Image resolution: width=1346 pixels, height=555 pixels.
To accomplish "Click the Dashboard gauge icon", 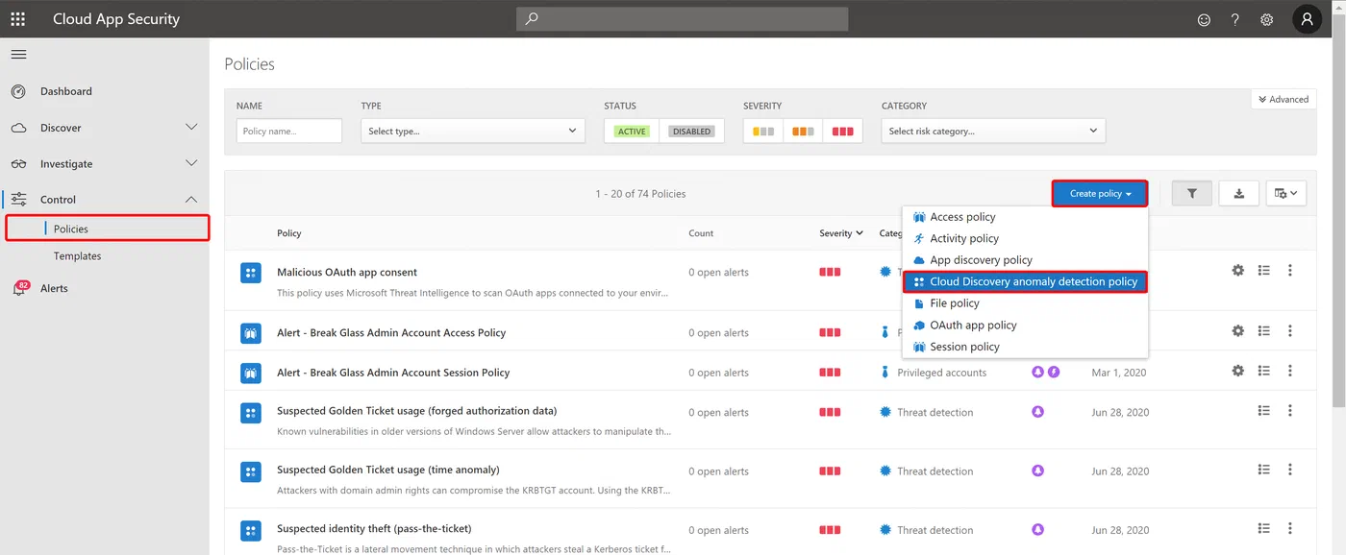I will click(x=18, y=91).
